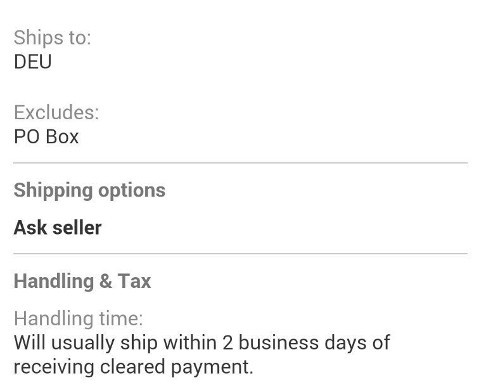Tap the Ships to label

click(x=52, y=37)
